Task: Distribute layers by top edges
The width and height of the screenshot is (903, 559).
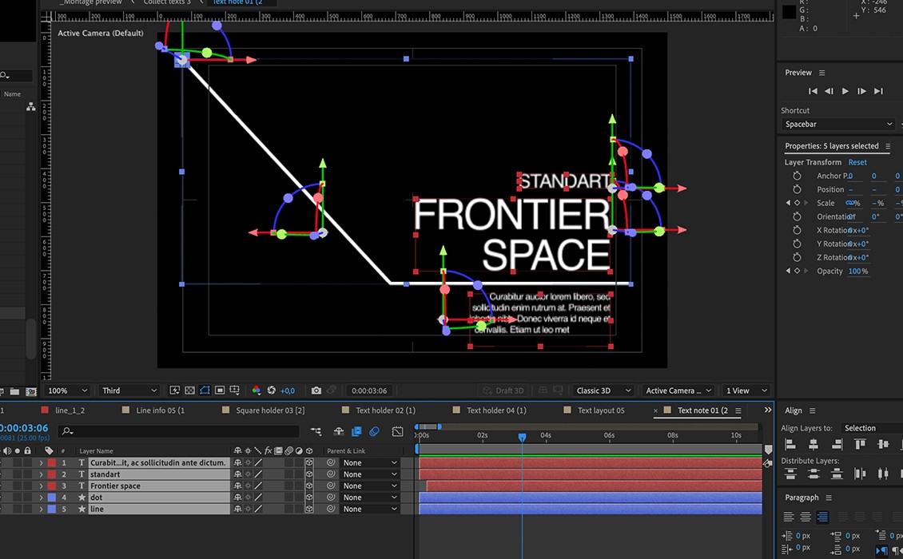Action: coord(790,474)
